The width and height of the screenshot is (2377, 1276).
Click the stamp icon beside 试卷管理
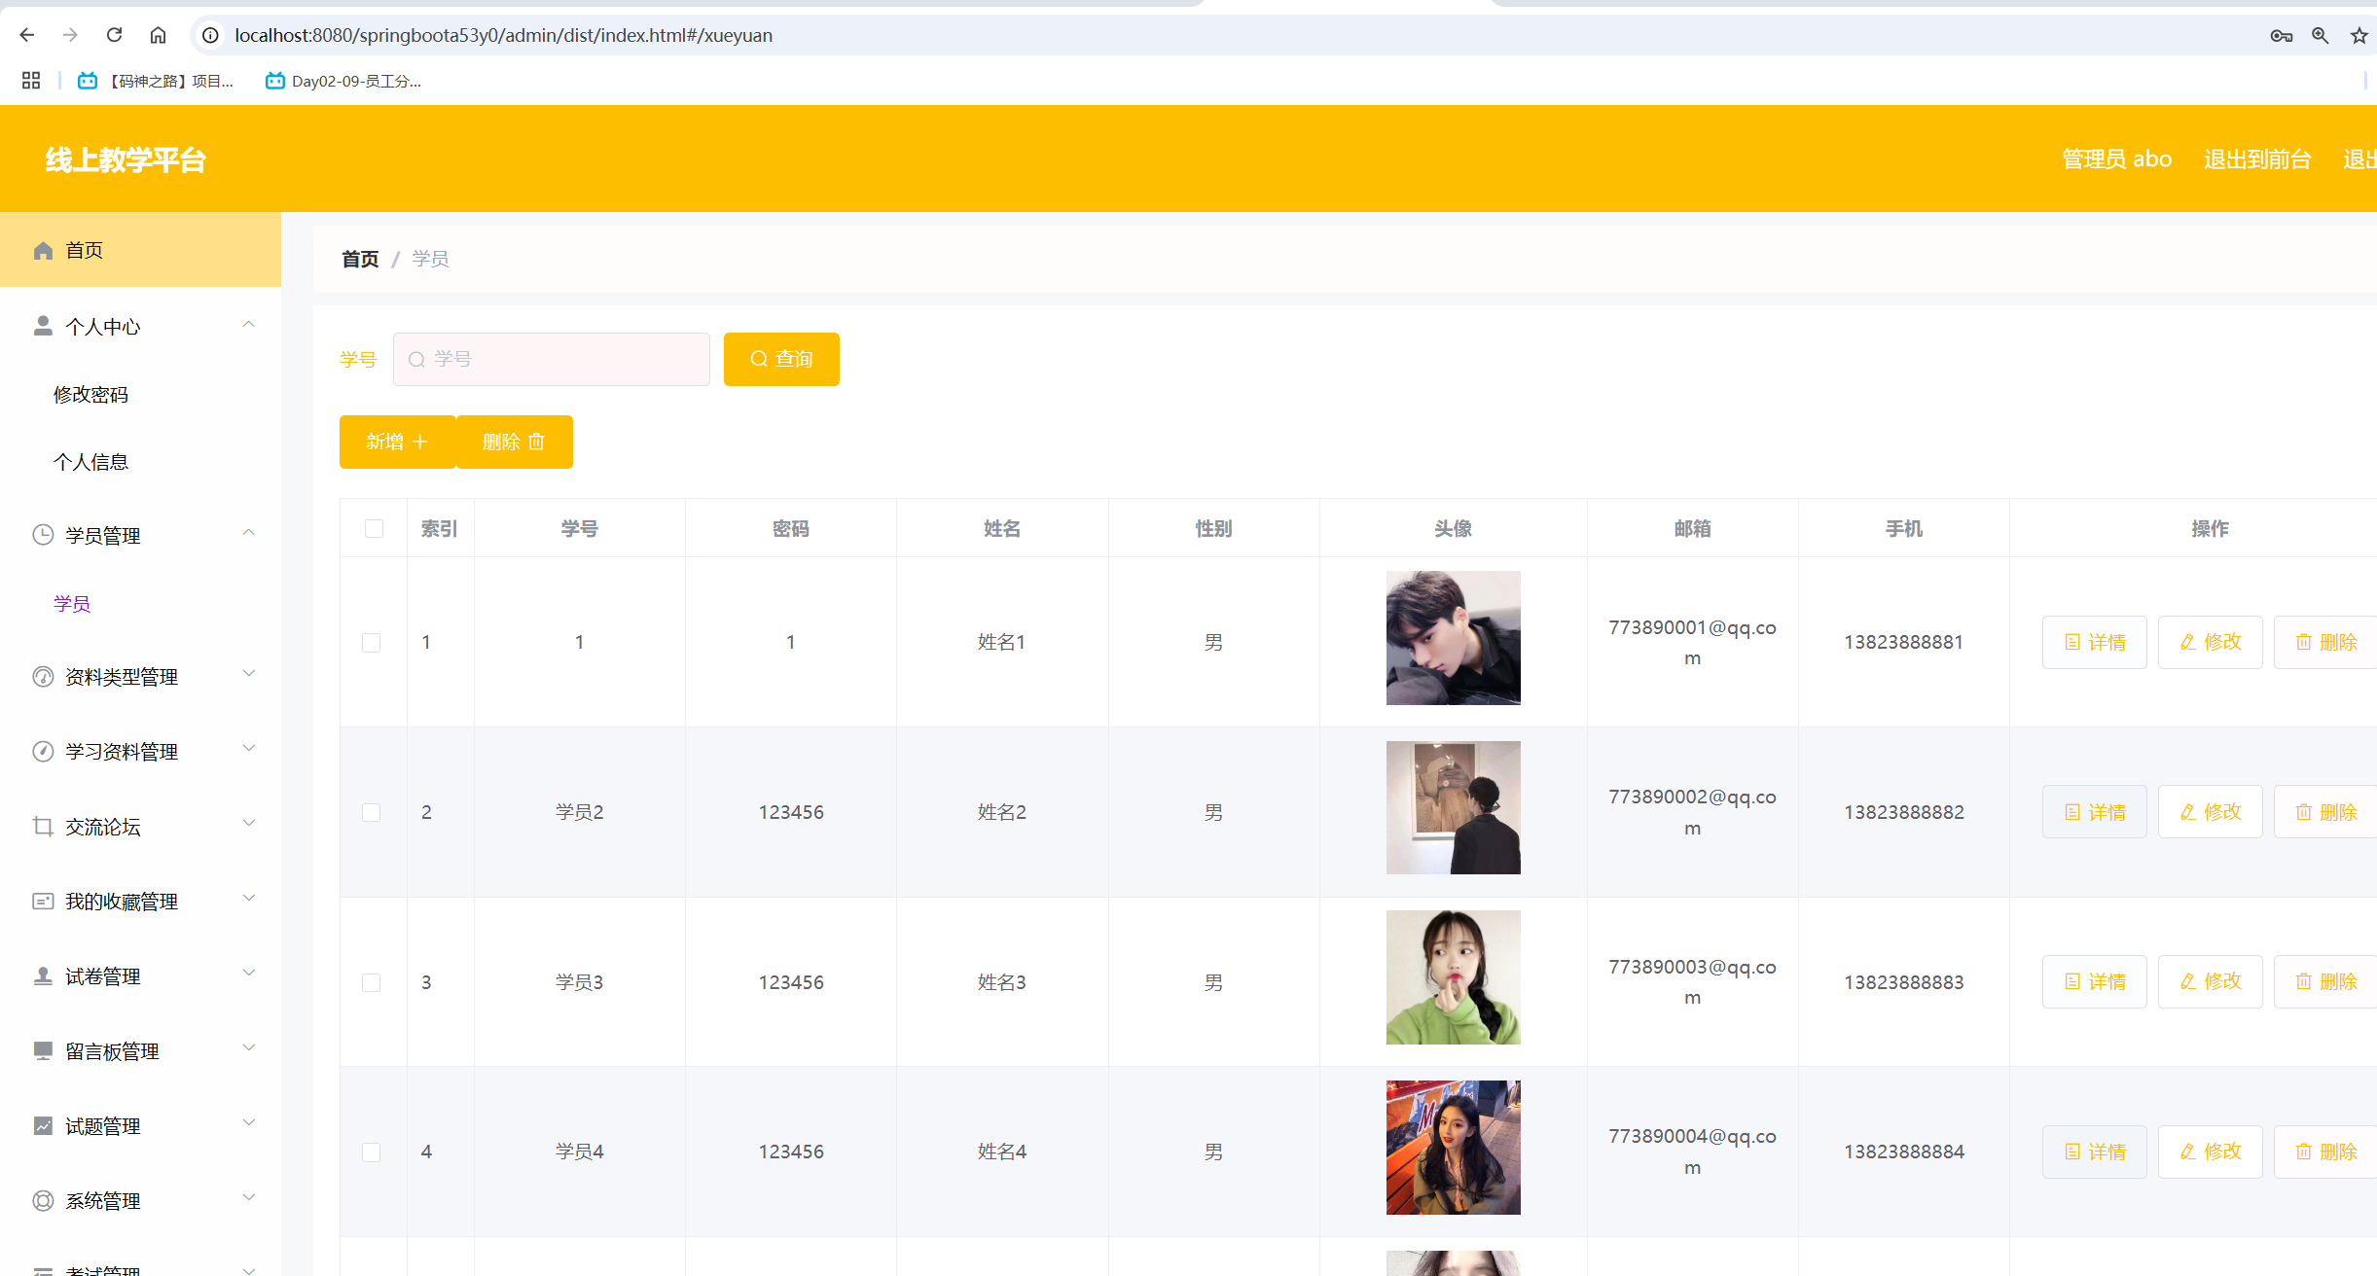pyautogui.click(x=43, y=975)
